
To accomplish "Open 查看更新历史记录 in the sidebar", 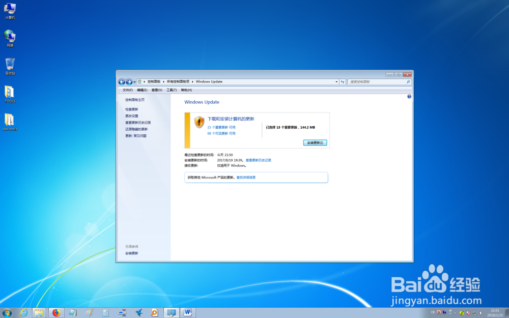I will coord(138,123).
